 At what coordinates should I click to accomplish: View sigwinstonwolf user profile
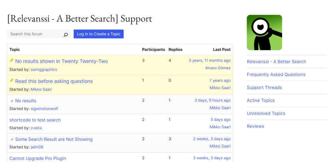click(44, 109)
